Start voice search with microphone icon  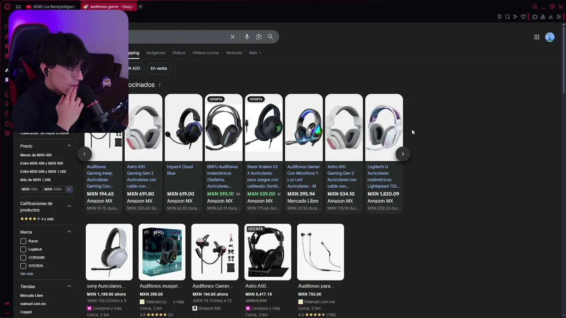(247, 37)
